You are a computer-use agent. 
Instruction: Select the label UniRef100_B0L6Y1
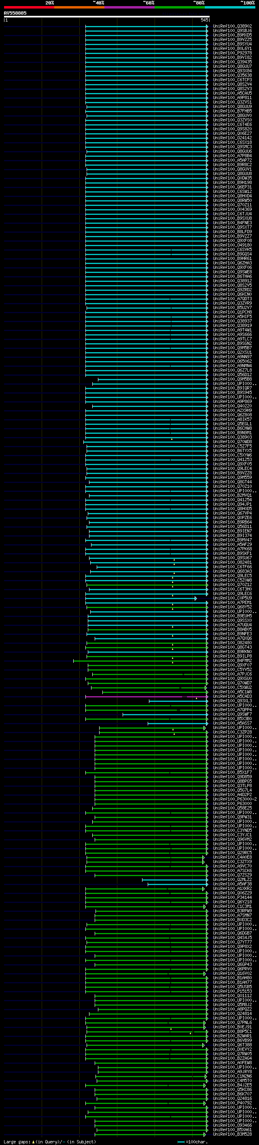(232, 48)
